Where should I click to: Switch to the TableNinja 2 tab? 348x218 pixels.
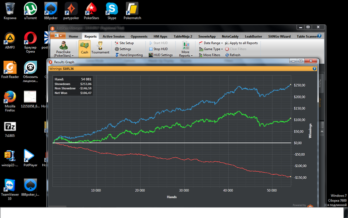point(183,36)
